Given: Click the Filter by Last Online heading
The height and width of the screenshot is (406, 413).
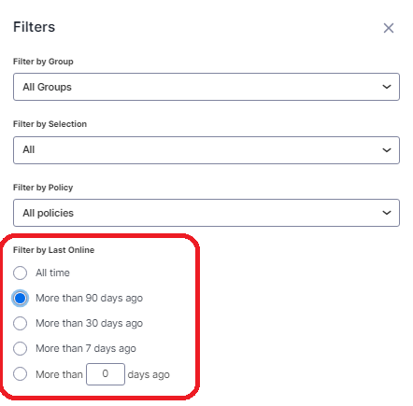Looking at the screenshot, I should 53,250.
